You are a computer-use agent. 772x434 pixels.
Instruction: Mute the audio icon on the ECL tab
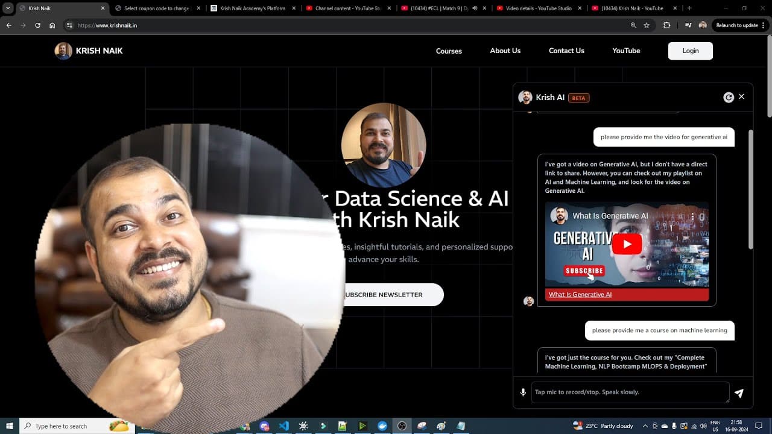click(475, 8)
